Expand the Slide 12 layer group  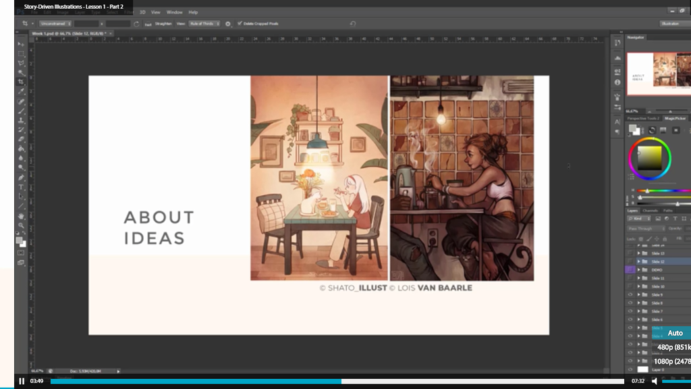(638, 261)
